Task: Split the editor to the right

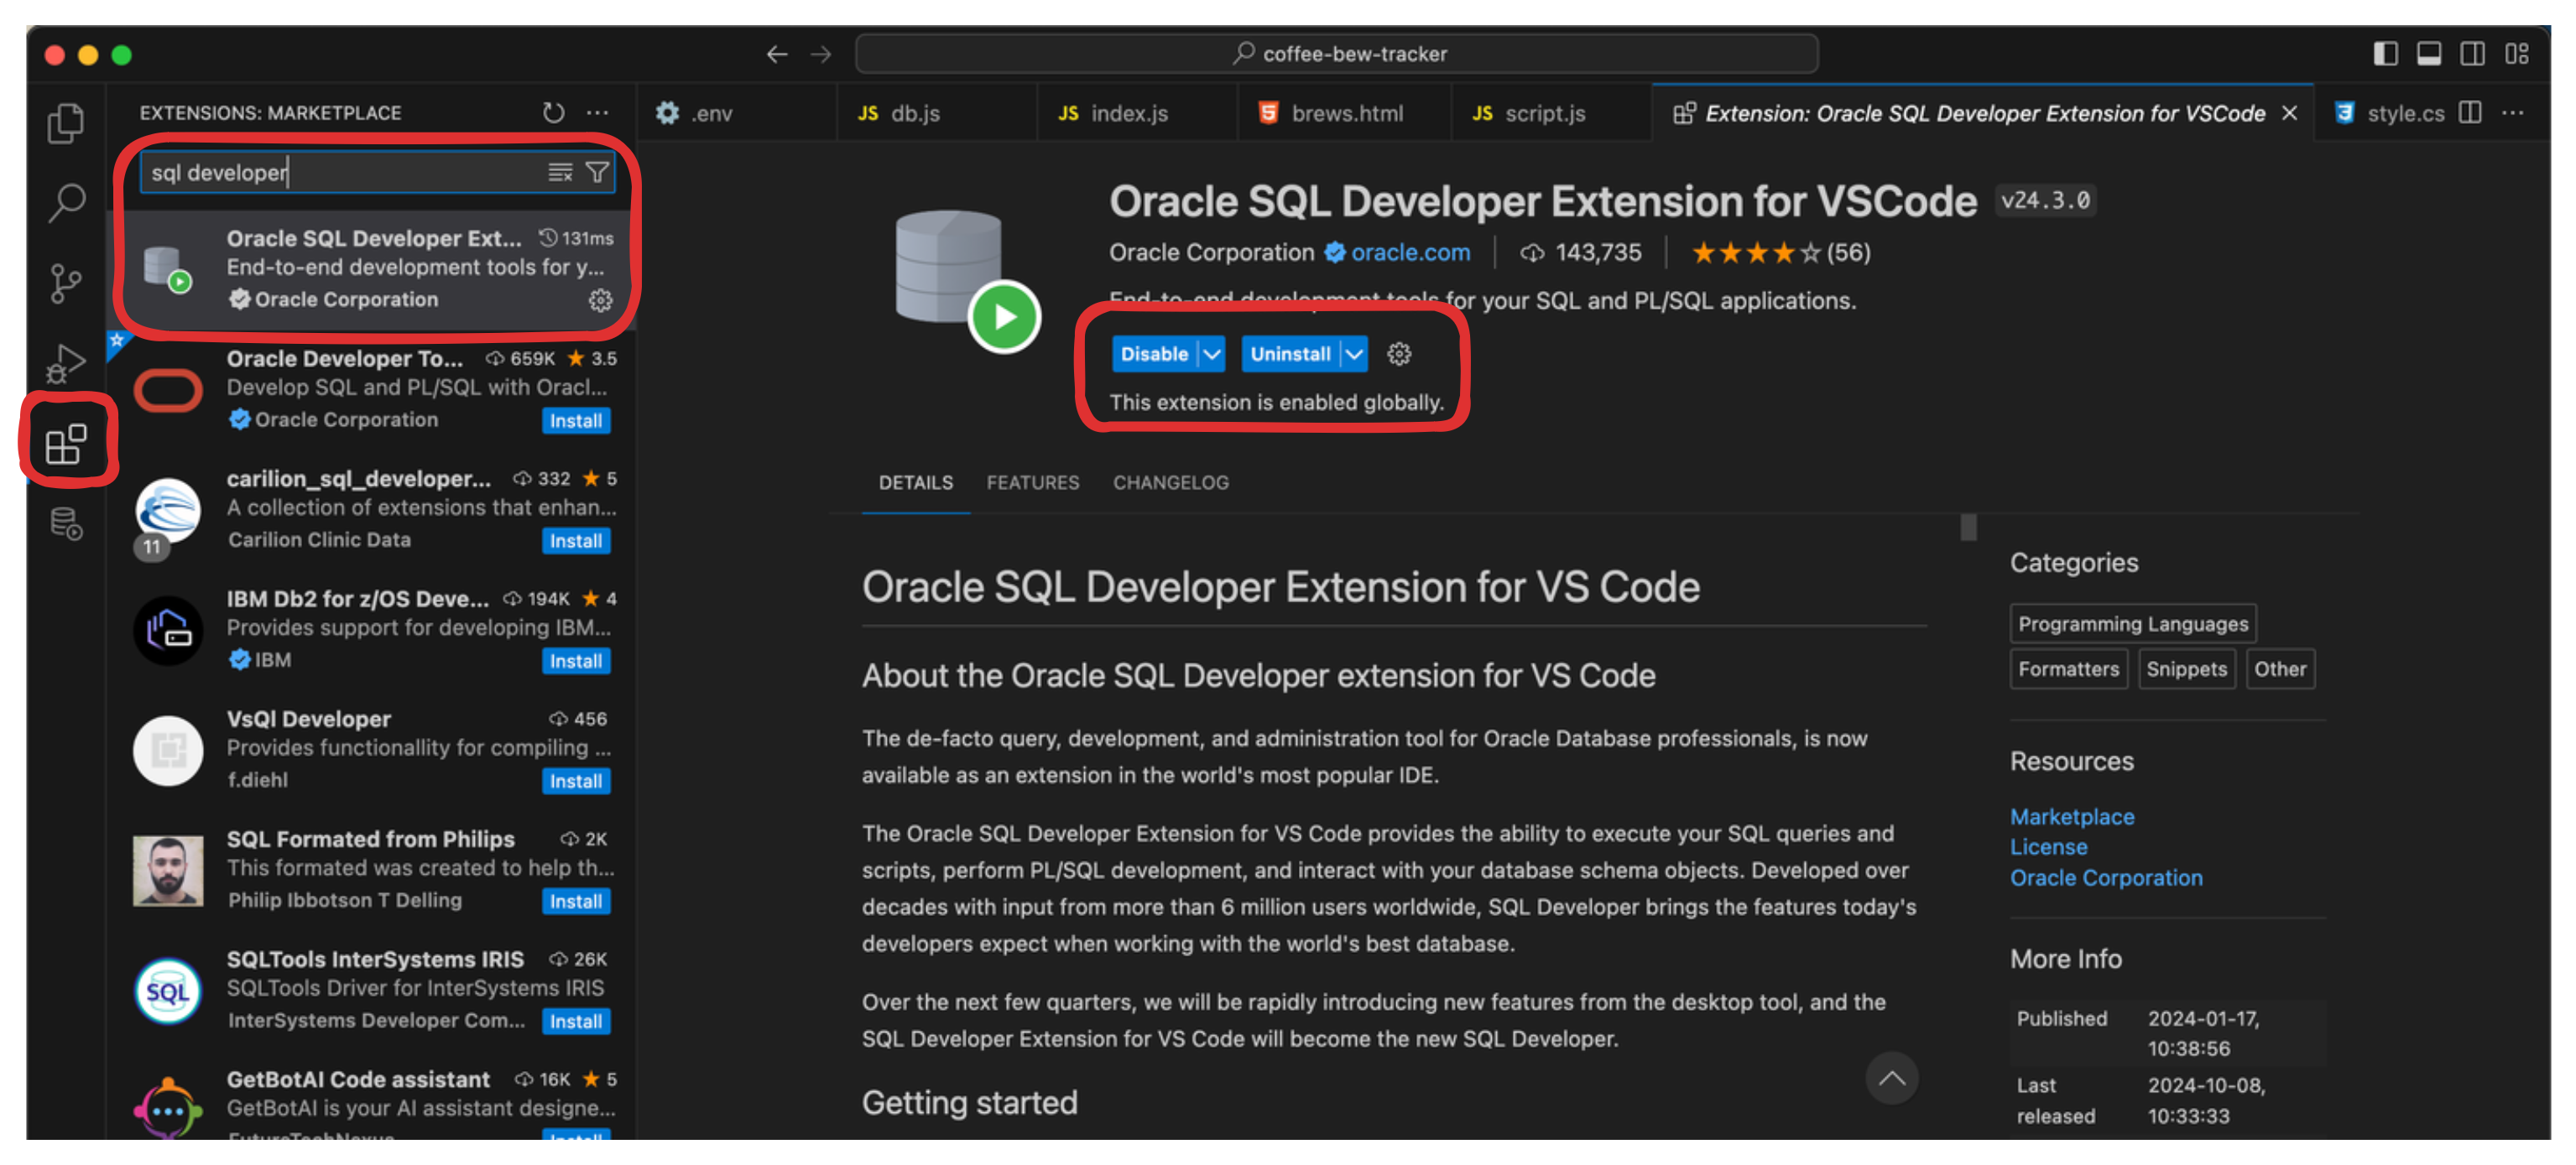Action: point(2470,113)
